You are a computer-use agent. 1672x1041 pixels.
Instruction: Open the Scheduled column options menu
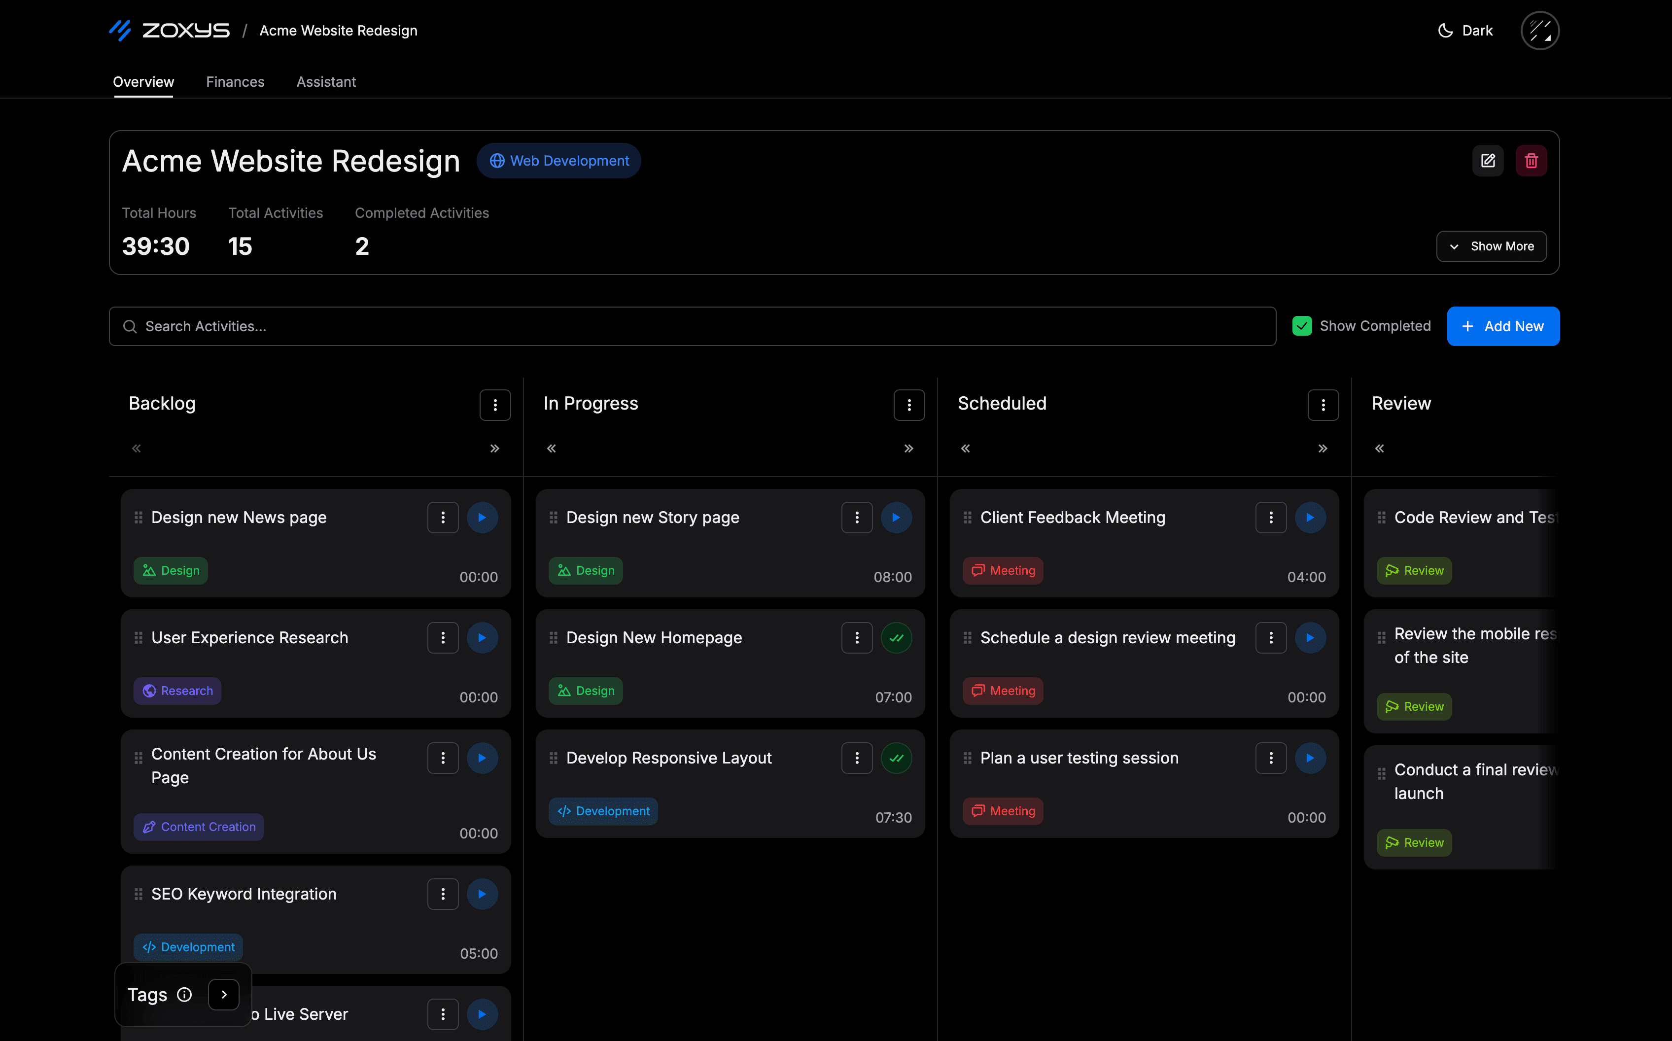tap(1323, 405)
